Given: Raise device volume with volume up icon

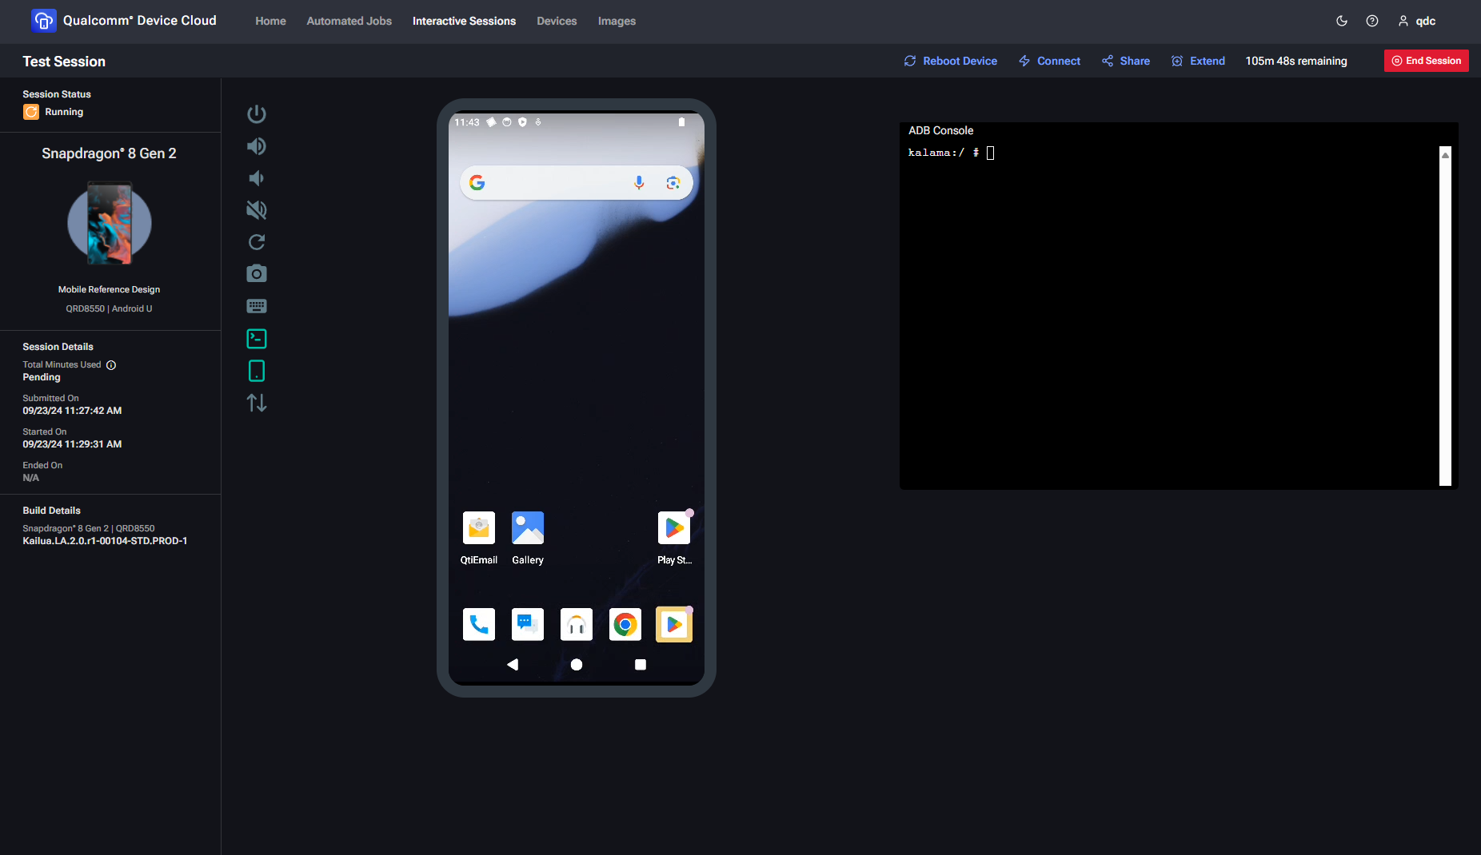Looking at the screenshot, I should pyautogui.click(x=257, y=146).
